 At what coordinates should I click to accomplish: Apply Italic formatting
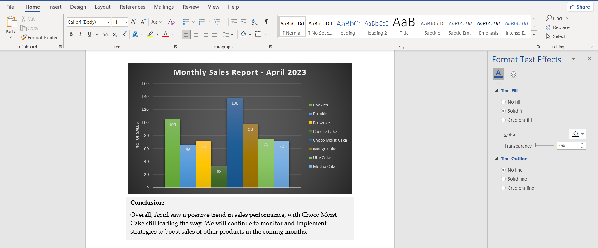pos(80,34)
